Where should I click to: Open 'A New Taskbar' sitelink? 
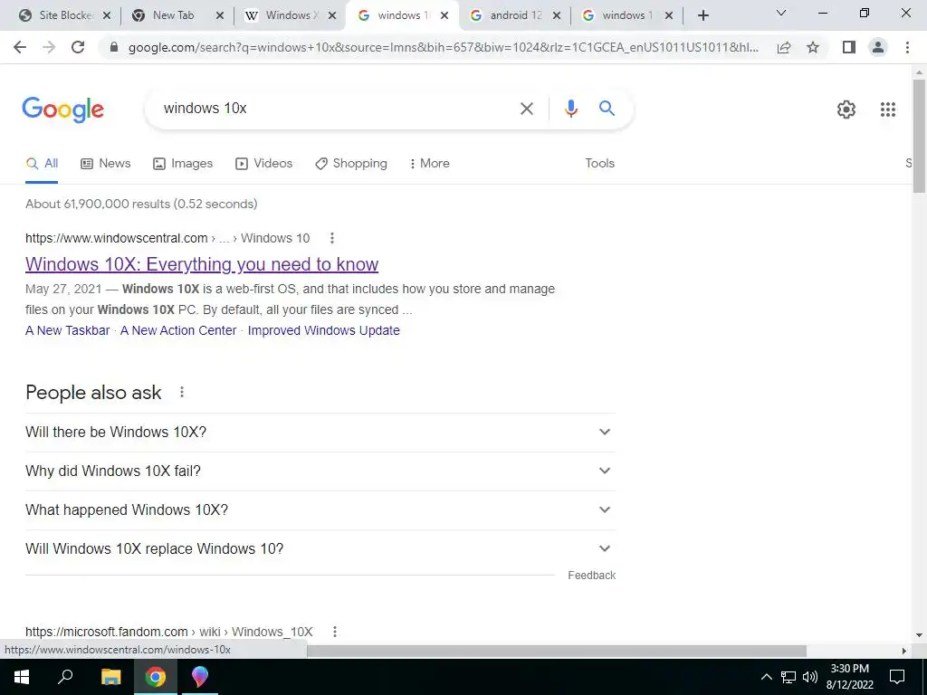67,330
